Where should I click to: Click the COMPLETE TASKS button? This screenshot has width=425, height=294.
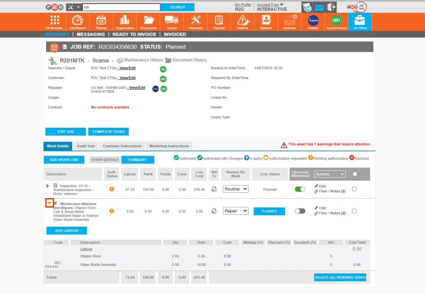coord(108,131)
